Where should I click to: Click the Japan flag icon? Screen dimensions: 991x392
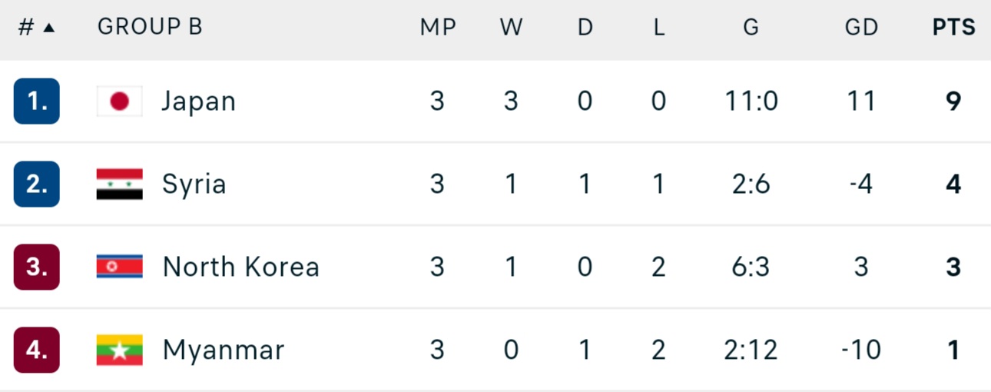click(x=119, y=101)
